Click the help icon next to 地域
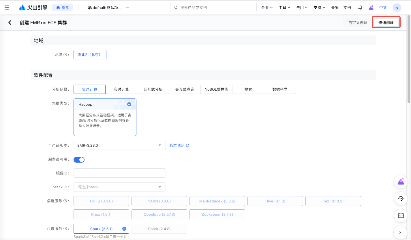This screenshot has width=411, height=240. (x=65, y=55)
